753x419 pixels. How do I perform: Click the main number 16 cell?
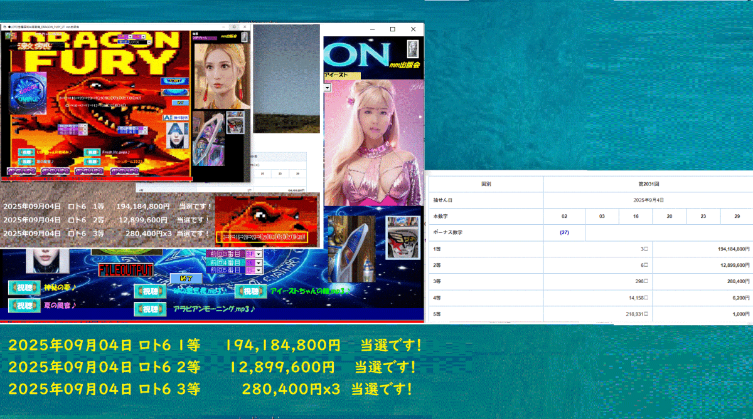pyautogui.click(x=636, y=216)
